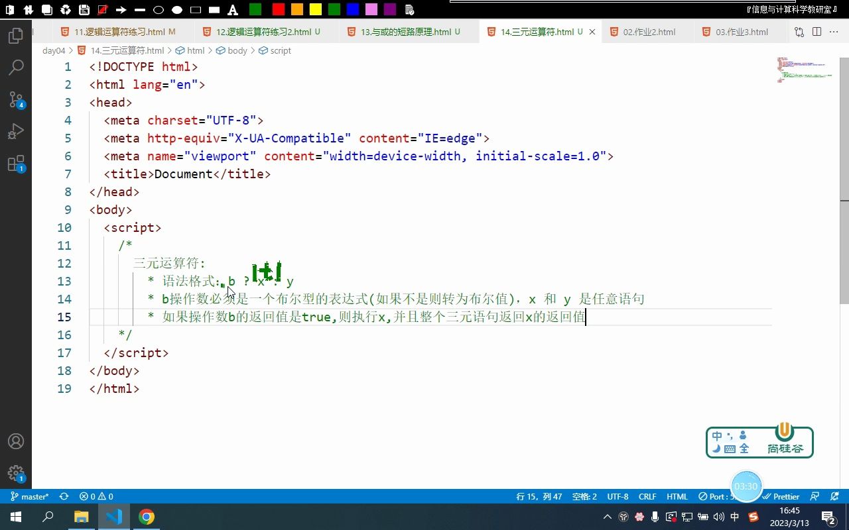Screen dimensions: 849x530
Task: Change indentation via 空格: 2 status item
Action: tap(584, 496)
